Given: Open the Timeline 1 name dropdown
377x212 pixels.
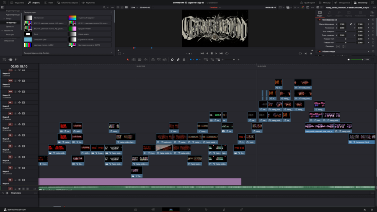Looking at the screenshot, I should [214, 8].
